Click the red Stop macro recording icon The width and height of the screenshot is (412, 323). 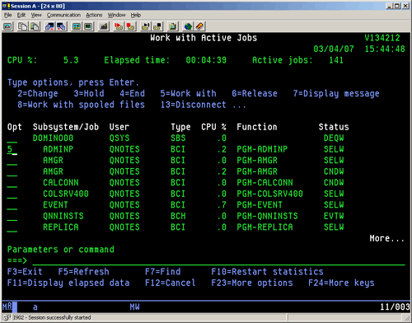pyautogui.click(x=131, y=26)
